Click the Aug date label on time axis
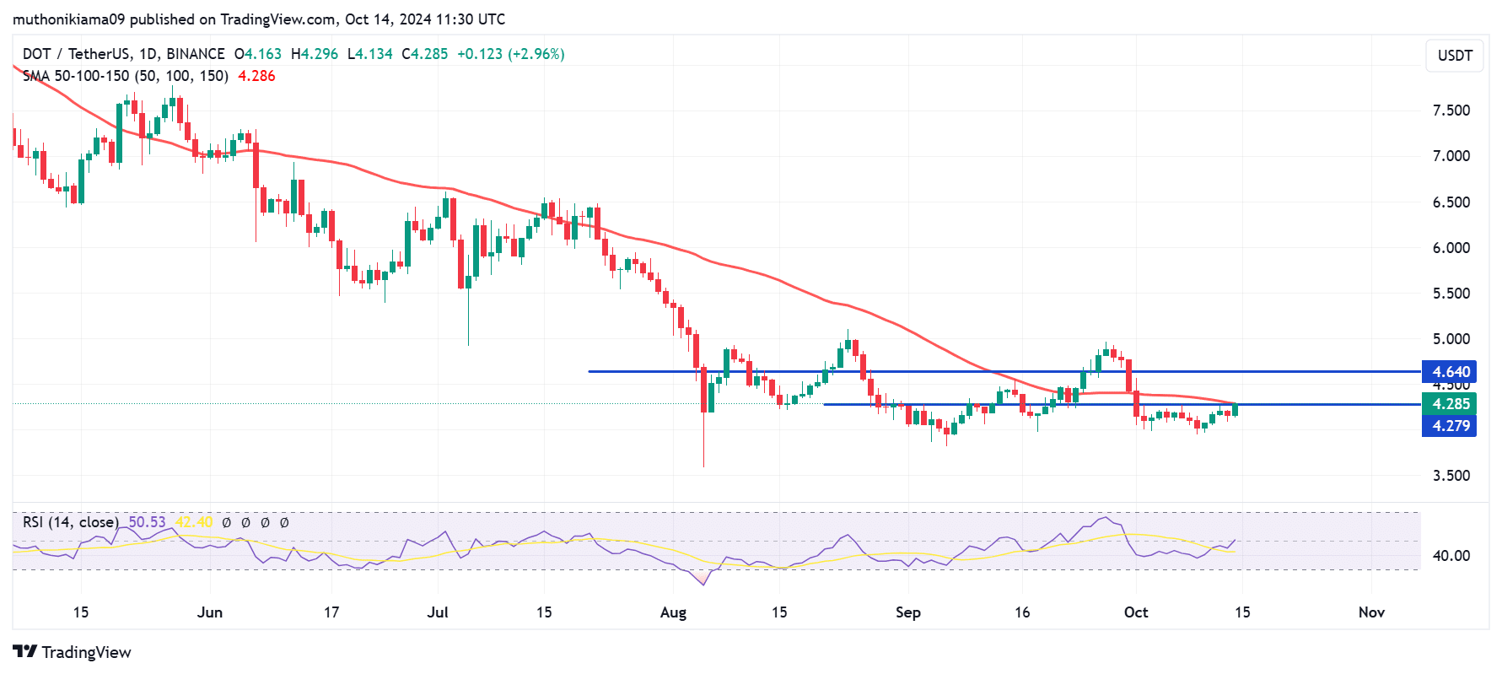The image size is (1502, 674). (x=673, y=612)
